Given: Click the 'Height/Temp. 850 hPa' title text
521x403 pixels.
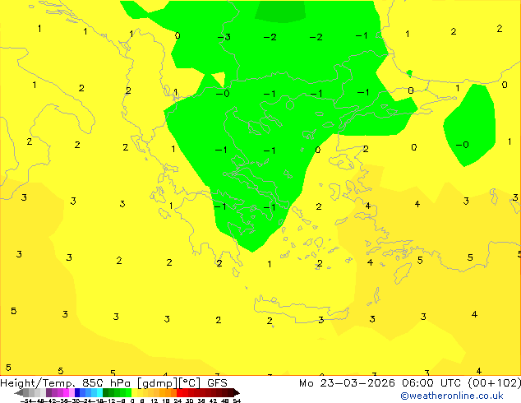Looking at the screenshot, I should [x=65, y=383].
